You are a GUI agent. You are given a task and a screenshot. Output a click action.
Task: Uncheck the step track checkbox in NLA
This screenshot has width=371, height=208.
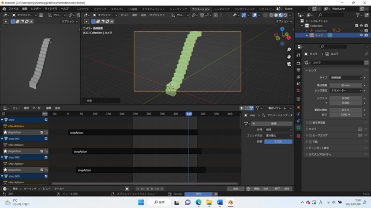click(x=46, y=120)
